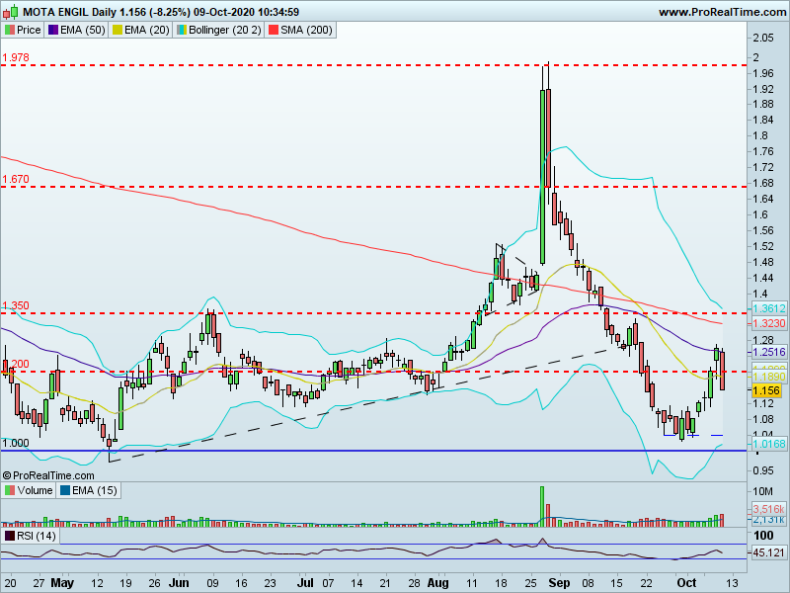Click the May label on the time axis
Image resolution: width=790 pixels, height=593 pixels.
click(62, 583)
